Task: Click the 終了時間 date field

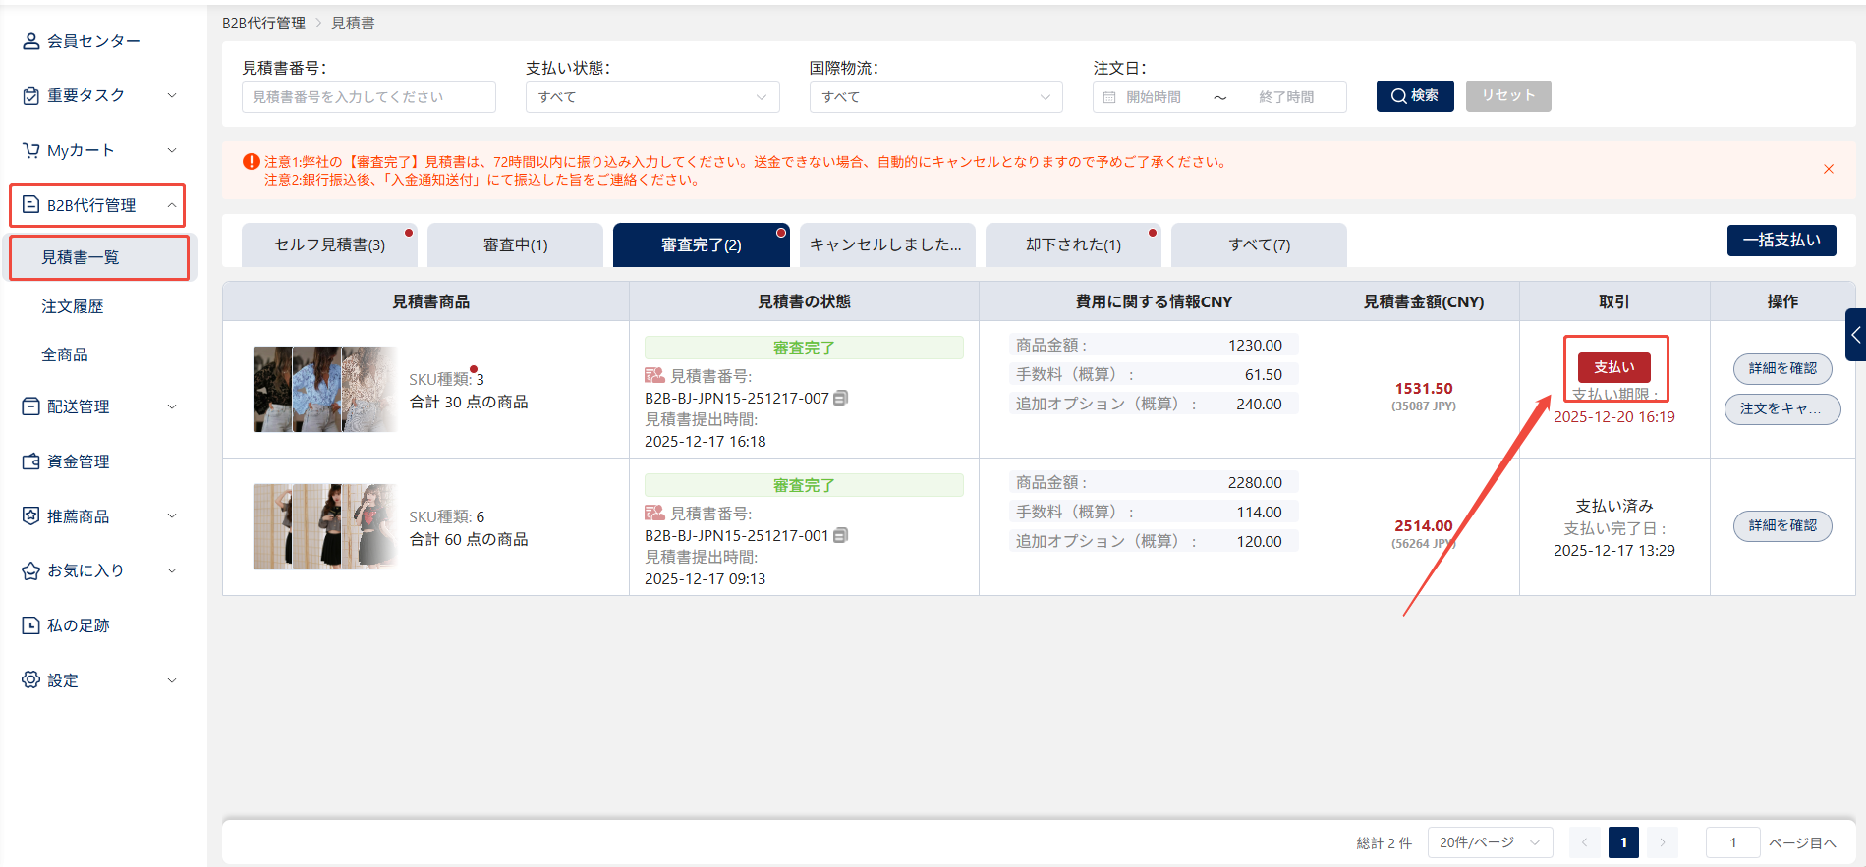Action: pos(1286,97)
